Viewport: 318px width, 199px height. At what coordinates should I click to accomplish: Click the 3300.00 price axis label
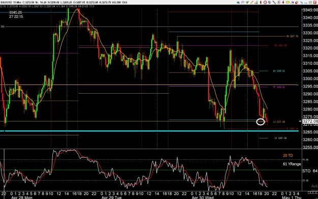point(310,78)
